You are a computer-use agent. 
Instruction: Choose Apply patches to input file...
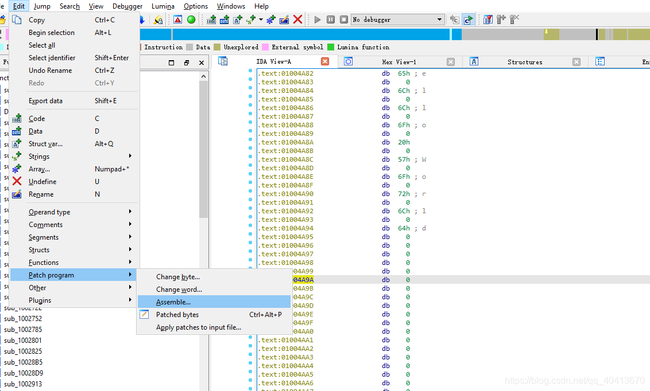[x=214, y=327]
